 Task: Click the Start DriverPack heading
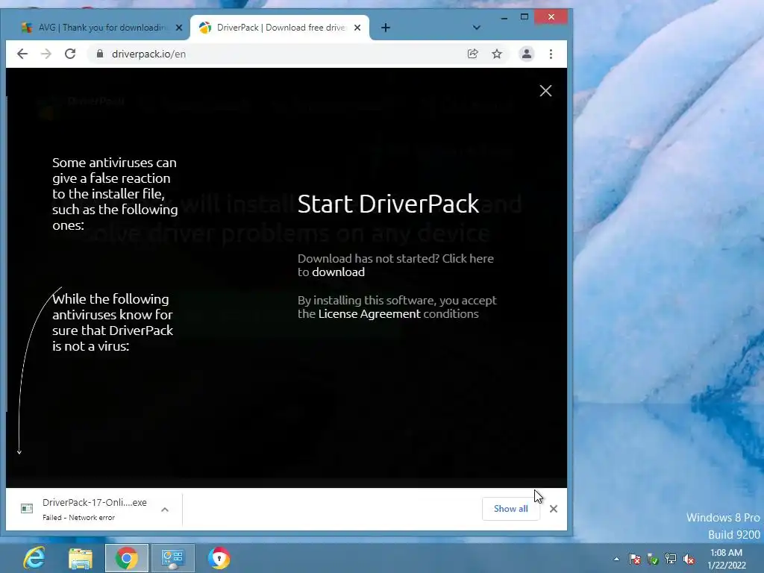pyautogui.click(x=388, y=204)
